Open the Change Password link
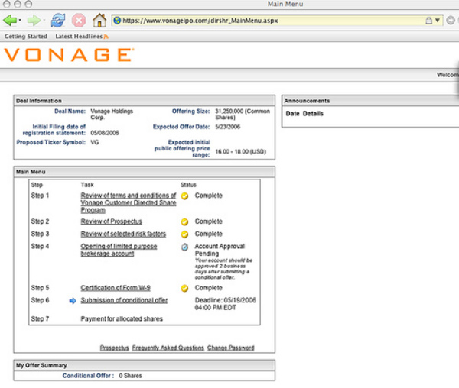This screenshot has height=388, width=459. [x=231, y=348]
